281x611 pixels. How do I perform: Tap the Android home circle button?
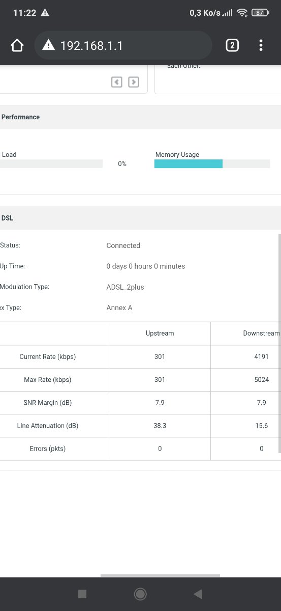[x=140, y=594]
